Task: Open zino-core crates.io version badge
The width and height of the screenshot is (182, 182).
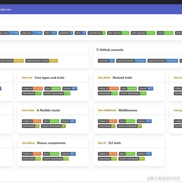Action: click(x=32, y=89)
